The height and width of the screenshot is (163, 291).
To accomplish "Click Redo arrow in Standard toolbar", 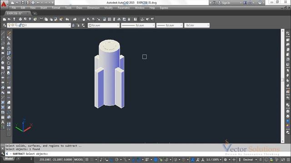I will [75, 19].
